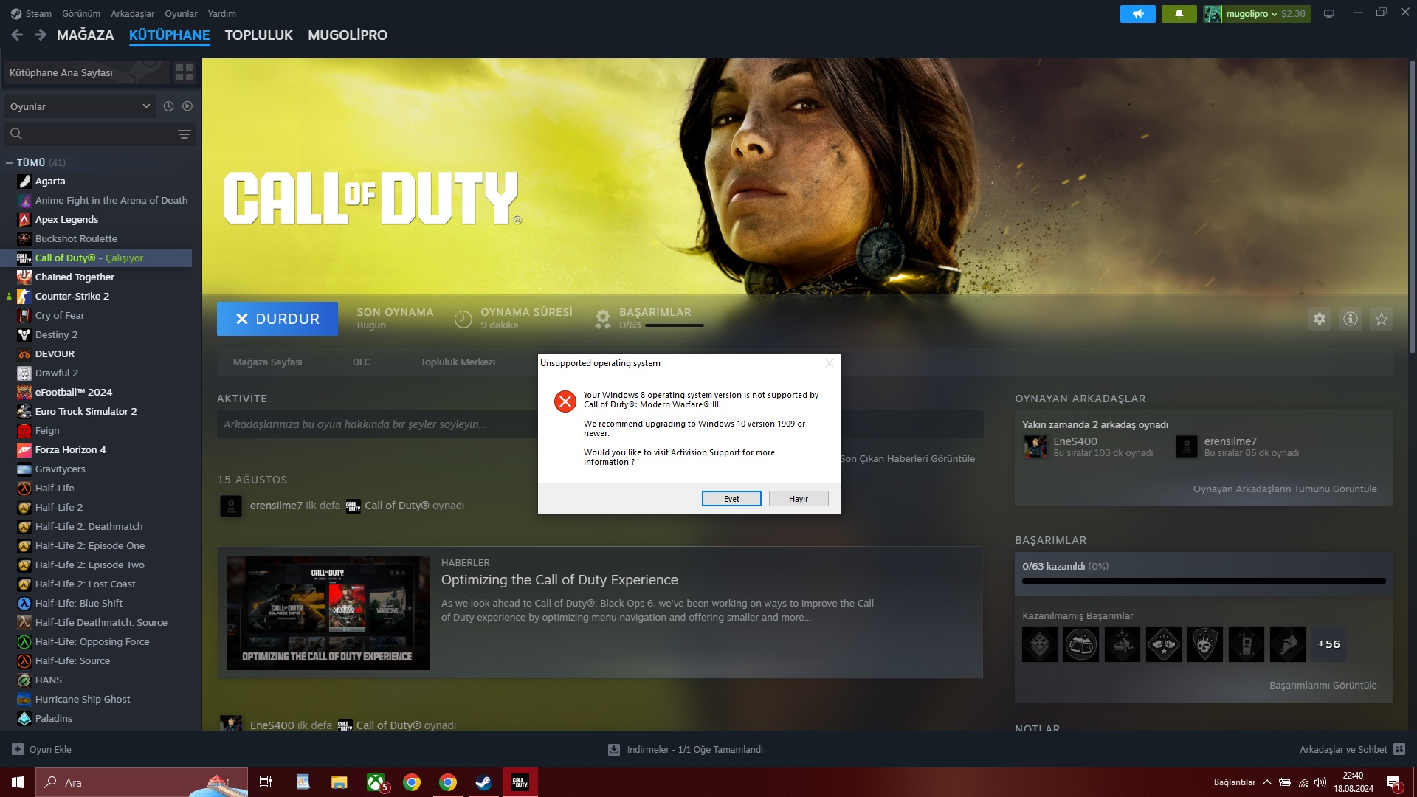Sort library by recent activity clock icon
The height and width of the screenshot is (797, 1417).
[168, 106]
